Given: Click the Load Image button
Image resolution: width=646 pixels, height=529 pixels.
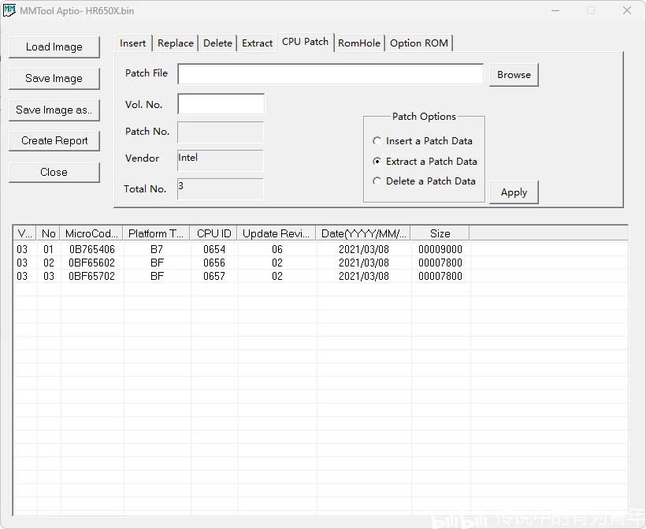Looking at the screenshot, I should (54, 47).
